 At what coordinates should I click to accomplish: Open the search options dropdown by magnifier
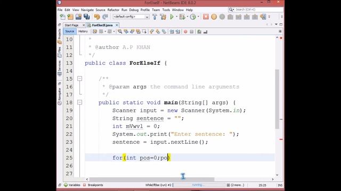[231, 10]
